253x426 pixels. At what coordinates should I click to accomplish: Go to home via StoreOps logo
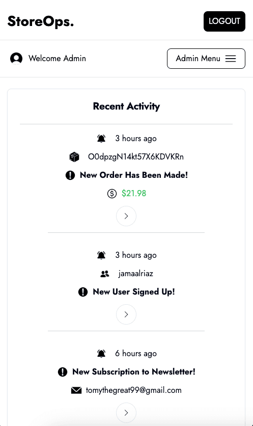(41, 21)
